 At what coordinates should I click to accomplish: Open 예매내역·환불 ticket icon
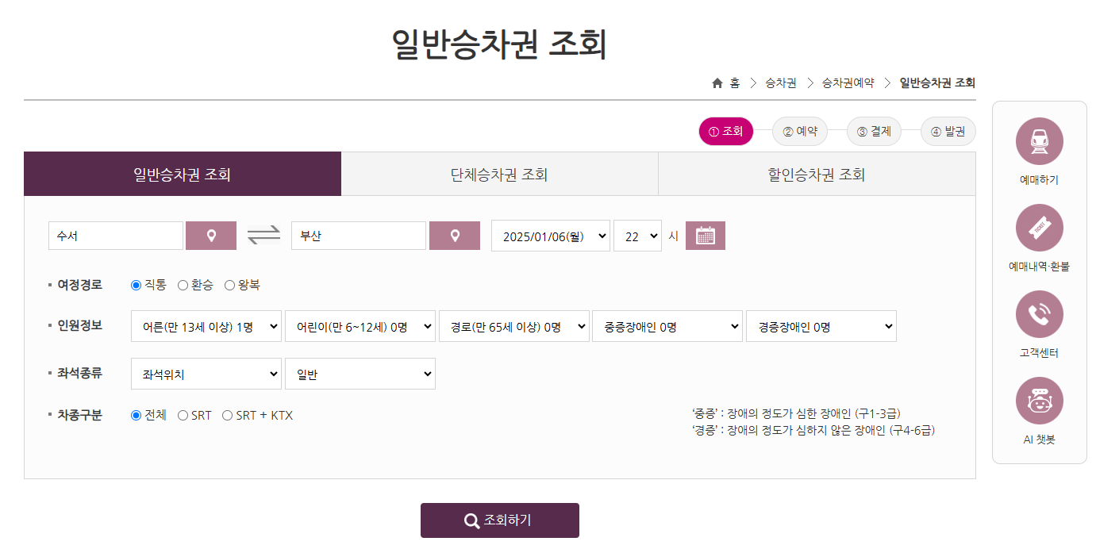pos(1039,228)
